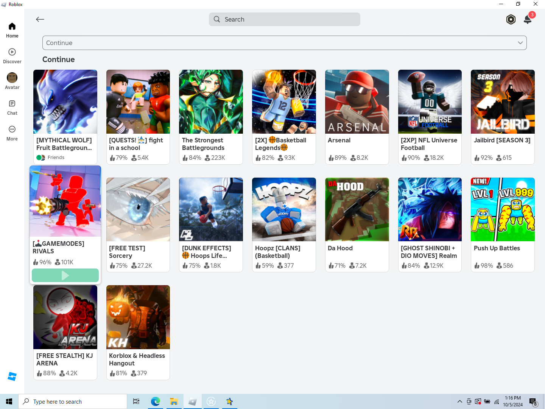The height and width of the screenshot is (409, 545).
Task: Open NFL Universe Football thumbnail
Action: [x=430, y=101]
